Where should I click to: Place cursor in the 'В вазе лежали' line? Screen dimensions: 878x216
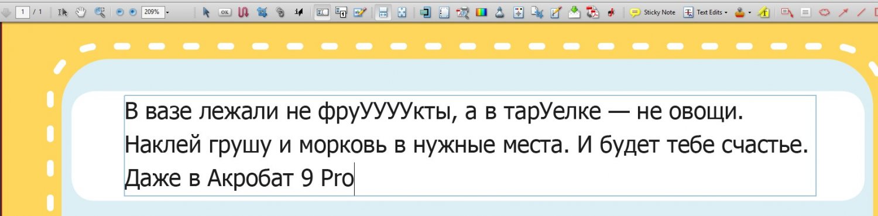(434, 112)
